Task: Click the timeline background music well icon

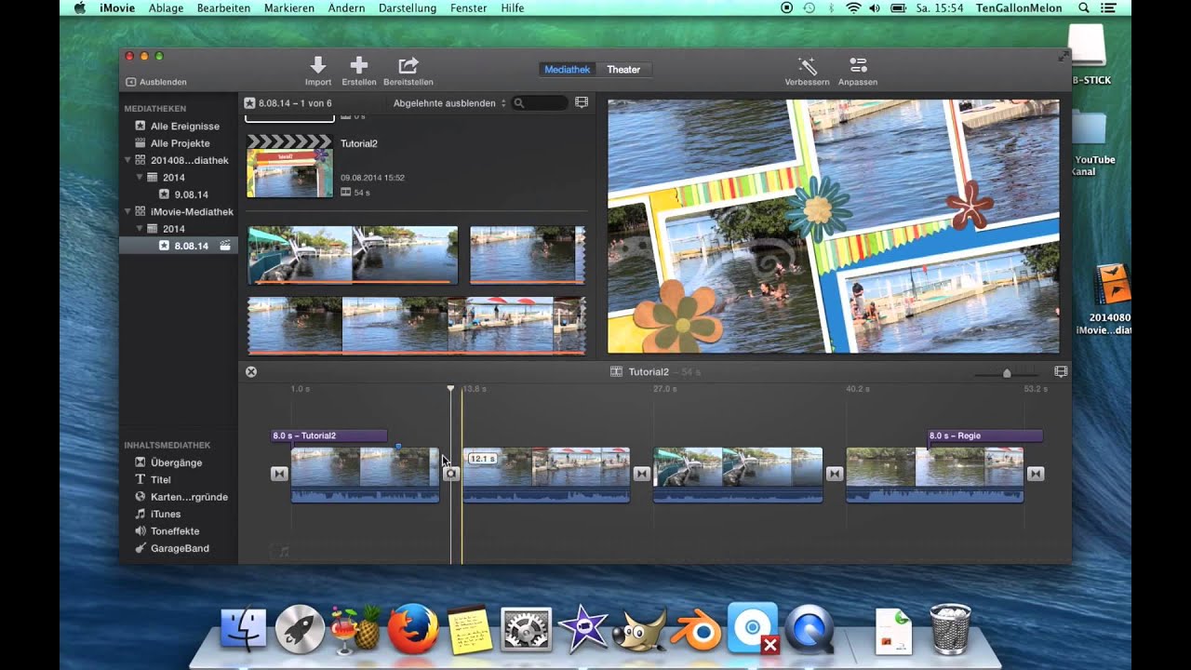Action: point(279,551)
